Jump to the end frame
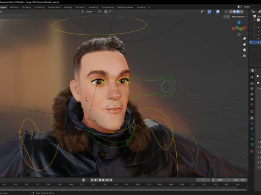 click(x=111, y=180)
